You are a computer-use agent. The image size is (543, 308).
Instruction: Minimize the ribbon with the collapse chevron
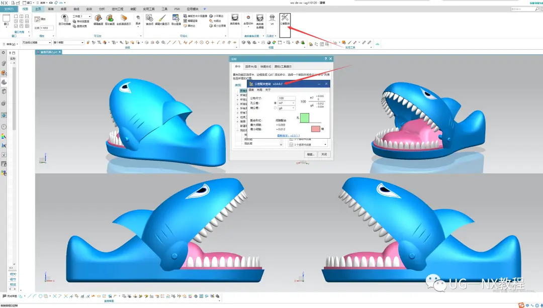tap(377, 44)
